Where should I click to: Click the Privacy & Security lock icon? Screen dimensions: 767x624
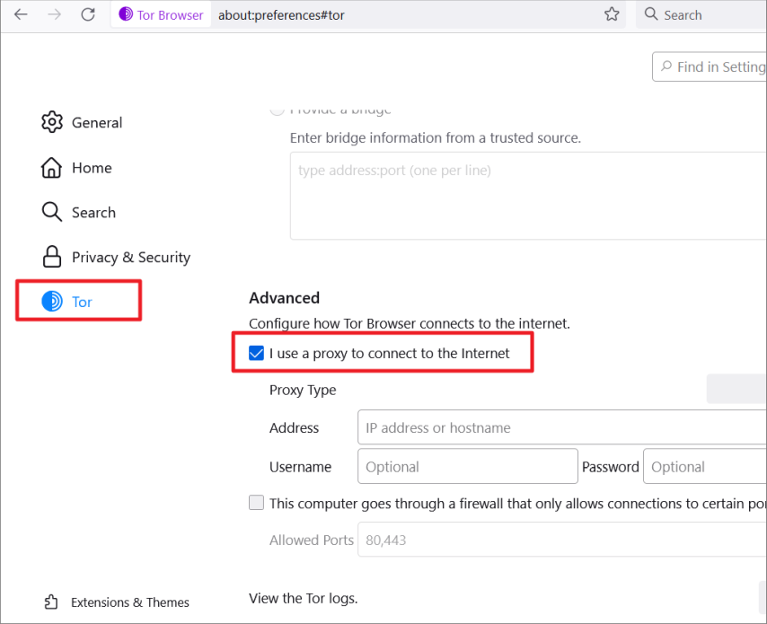[52, 257]
